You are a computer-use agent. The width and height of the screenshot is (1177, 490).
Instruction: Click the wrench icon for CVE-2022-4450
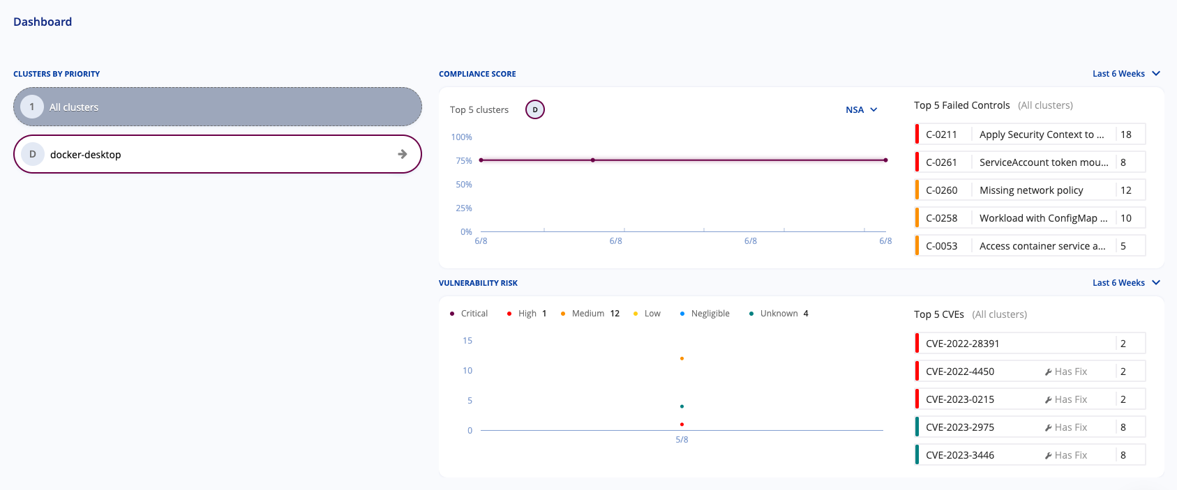(x=1048, y=372)
